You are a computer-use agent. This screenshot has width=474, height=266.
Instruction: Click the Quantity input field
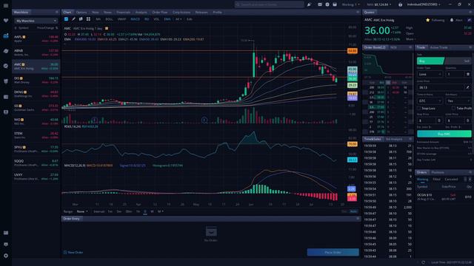pyautogui.click(x=455, y=74)
